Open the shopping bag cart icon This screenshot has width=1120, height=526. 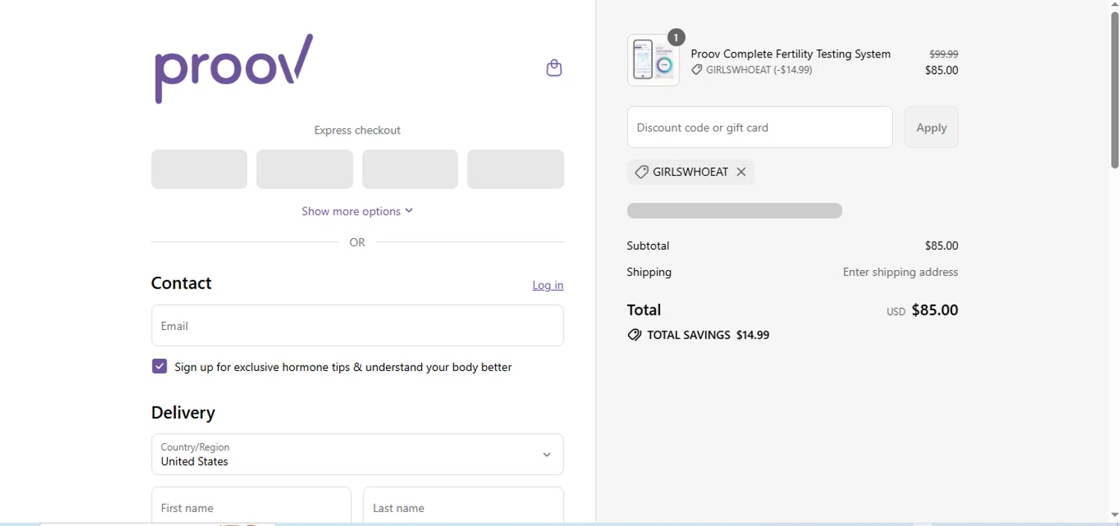(x=554, y=68)
